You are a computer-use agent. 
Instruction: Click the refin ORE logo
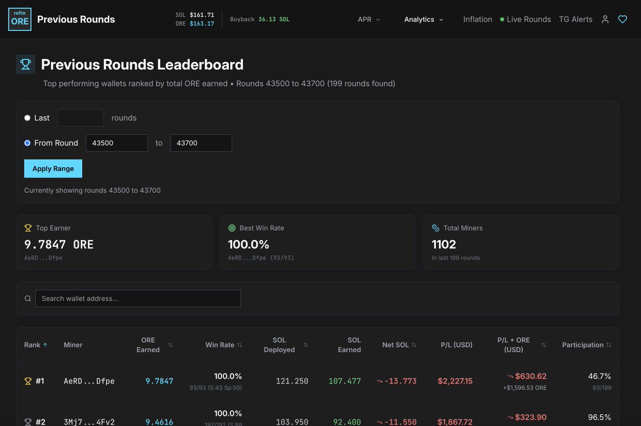(x=20, y=19)
